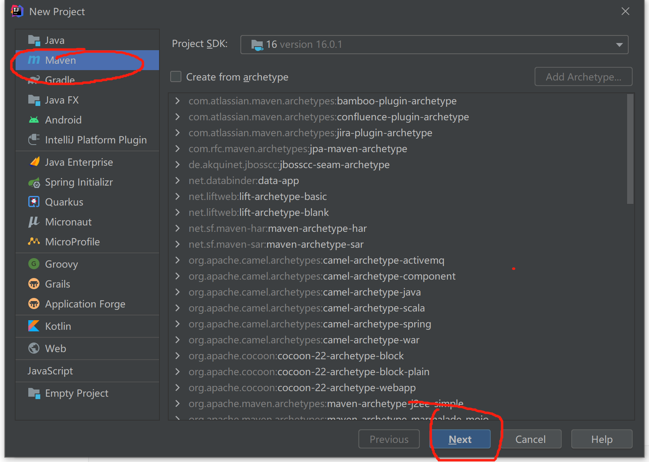Click the IntelliJ Platform Plugin icon

[x=34, y=140]
